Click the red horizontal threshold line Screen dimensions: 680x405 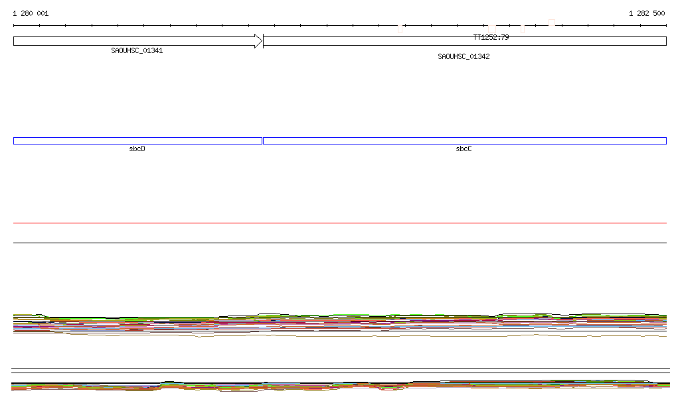340,223
